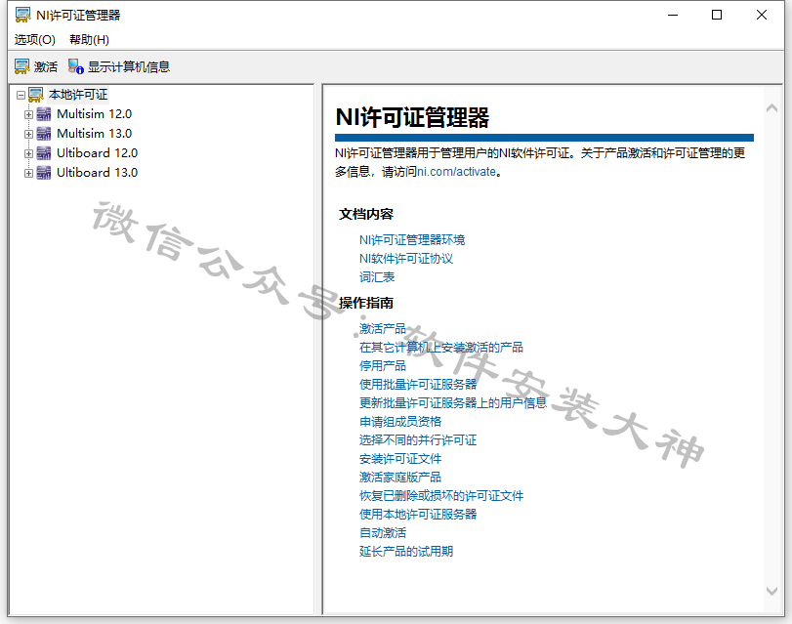The image size is (792, 624).
Task: Open the ni.com/activate link
Action: point(457,172)
